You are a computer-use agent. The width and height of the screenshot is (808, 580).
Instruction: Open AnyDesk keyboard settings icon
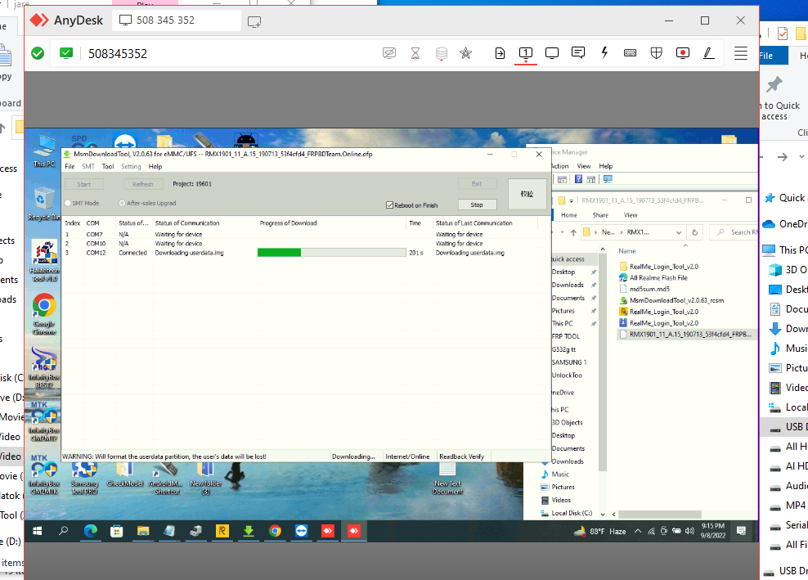pyautogui.click(x=630, y=53)
